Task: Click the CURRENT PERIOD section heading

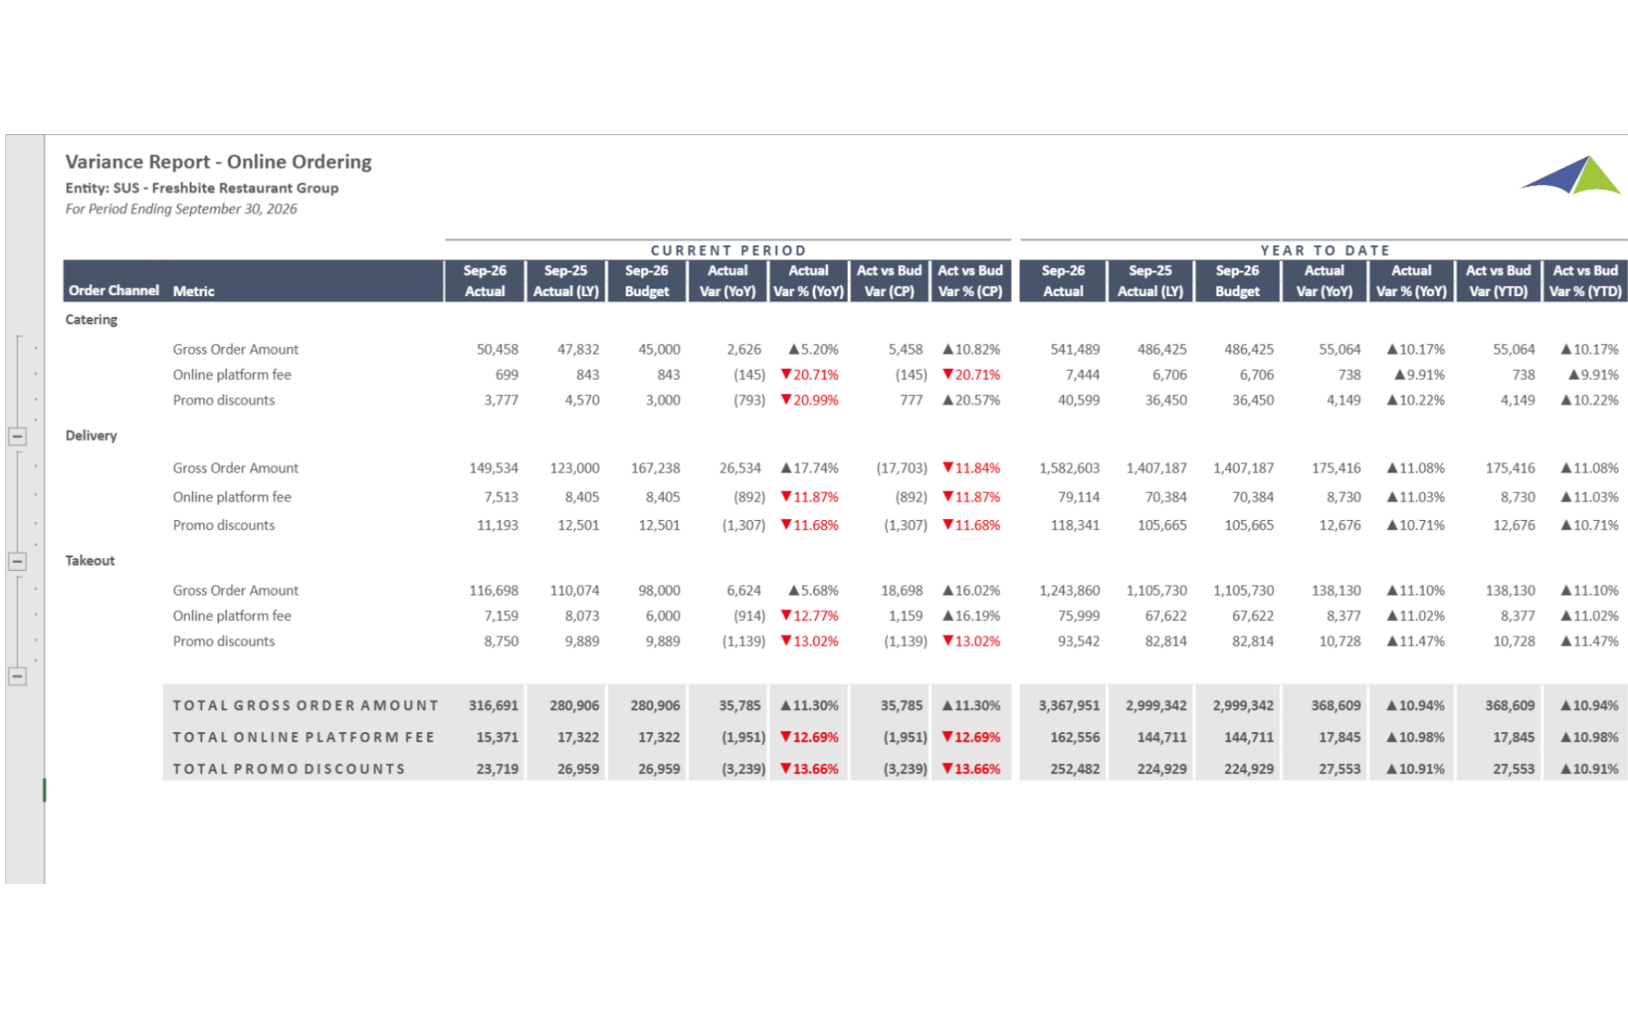Action: (x=728, y=250)
